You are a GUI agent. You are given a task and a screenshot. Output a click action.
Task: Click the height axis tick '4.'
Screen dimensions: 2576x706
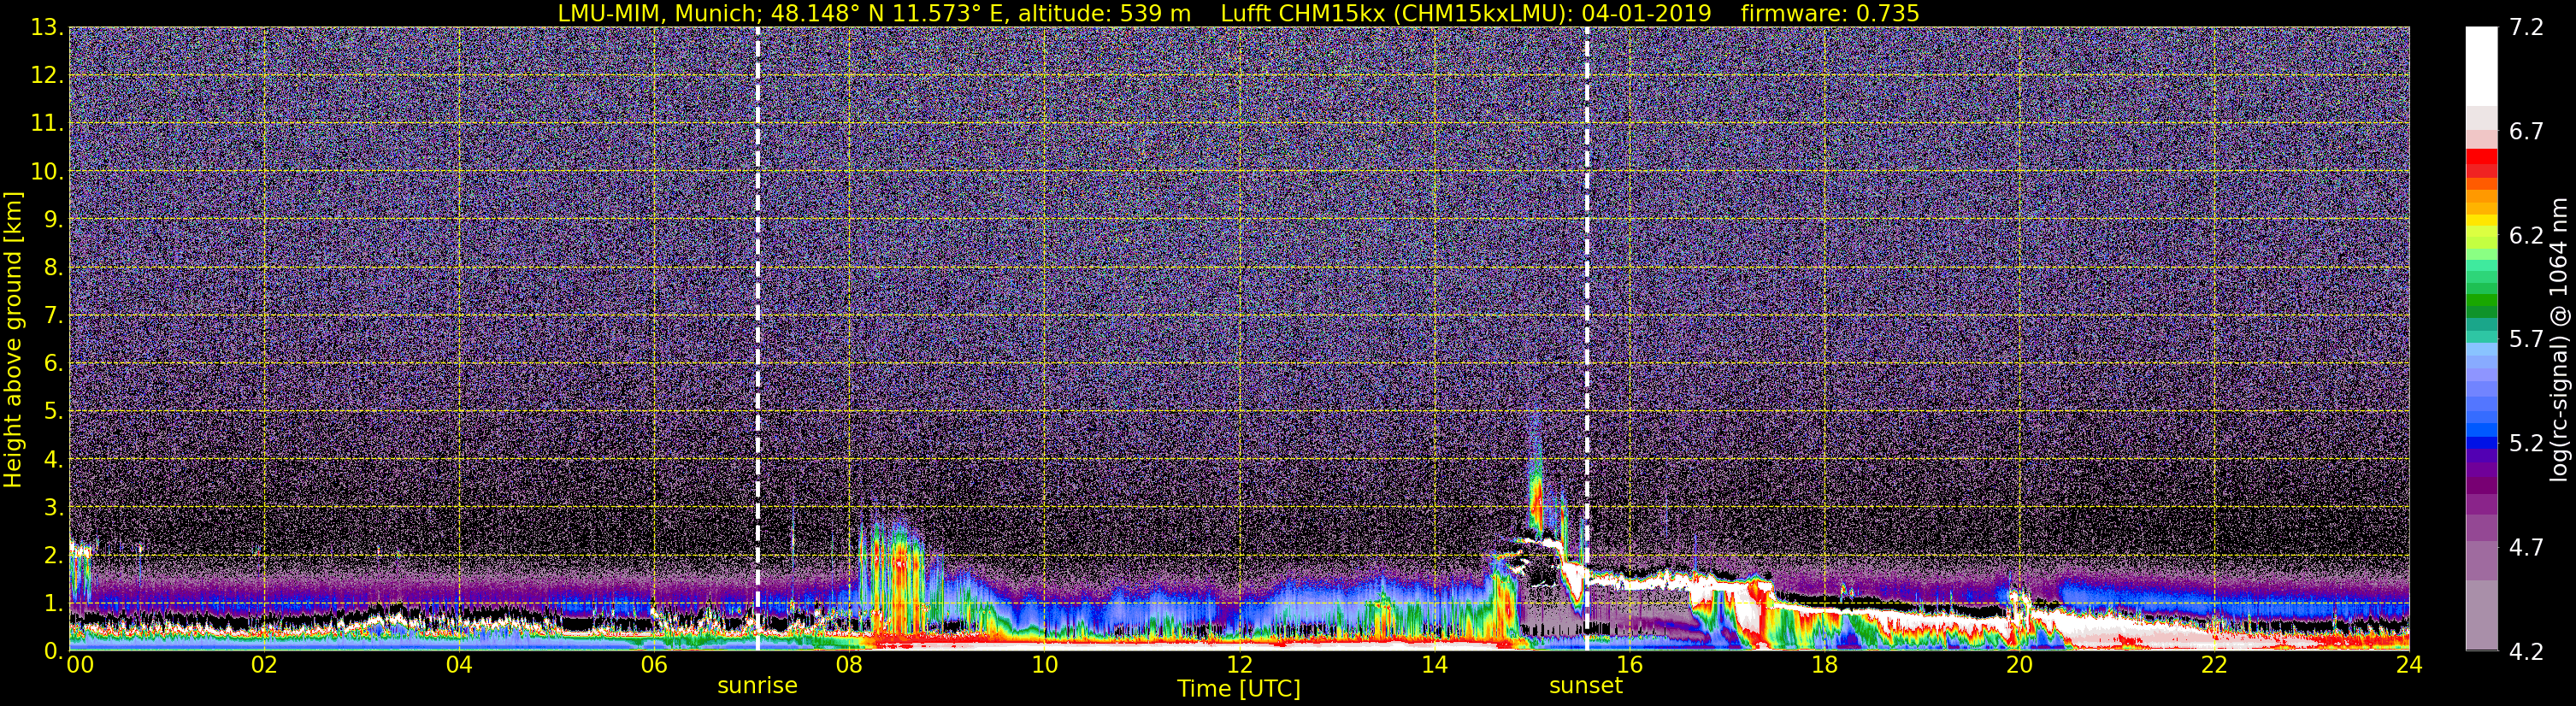pyautogui.click(x=53, y=459)
